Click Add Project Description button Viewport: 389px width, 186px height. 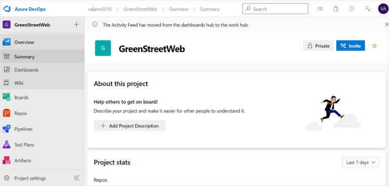pyautogui.click(x=130, y=126)
